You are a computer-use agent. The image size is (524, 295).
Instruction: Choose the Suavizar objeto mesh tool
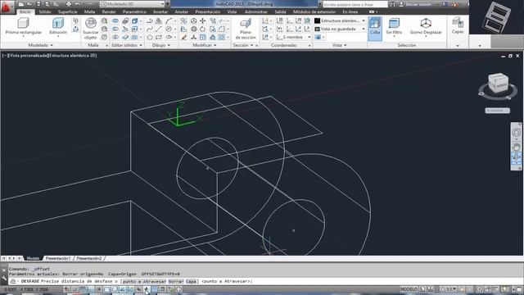[91, 29]
